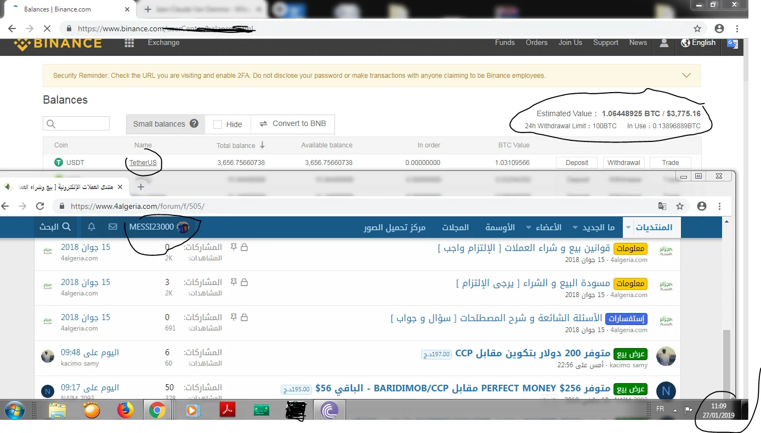This screenshot has width=761, height=433.
Task: Click the forum search magnifier
Action: tap(66, 226)
